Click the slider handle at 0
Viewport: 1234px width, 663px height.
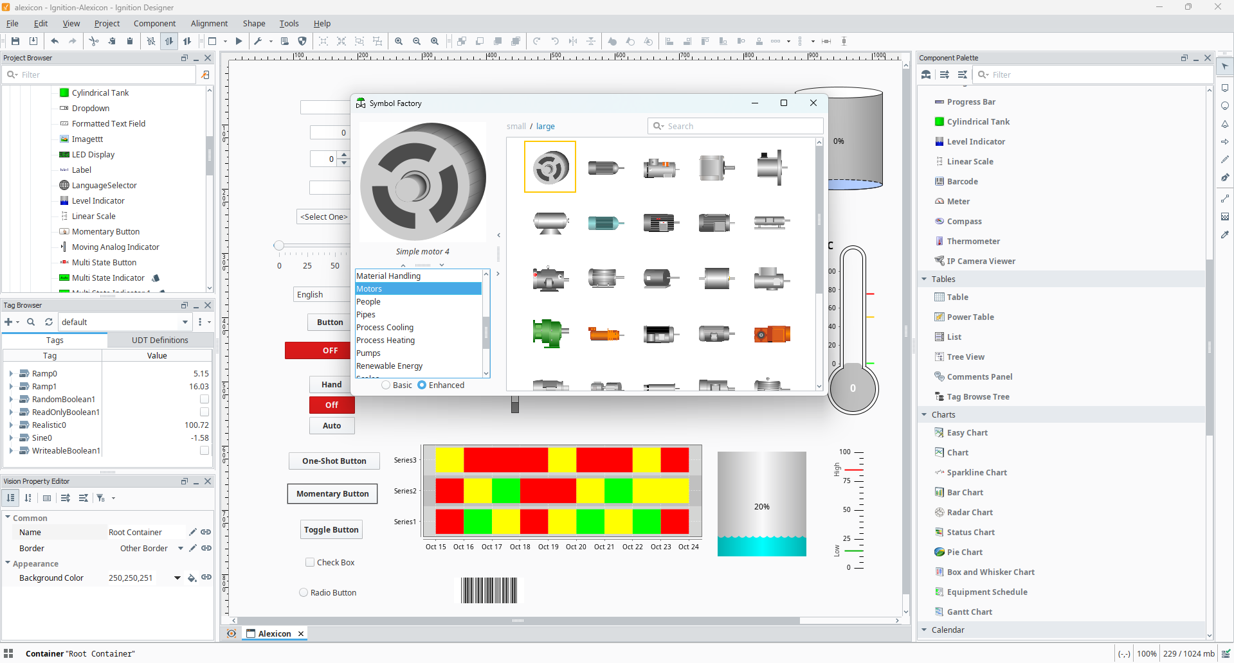[x=278, y=245]
